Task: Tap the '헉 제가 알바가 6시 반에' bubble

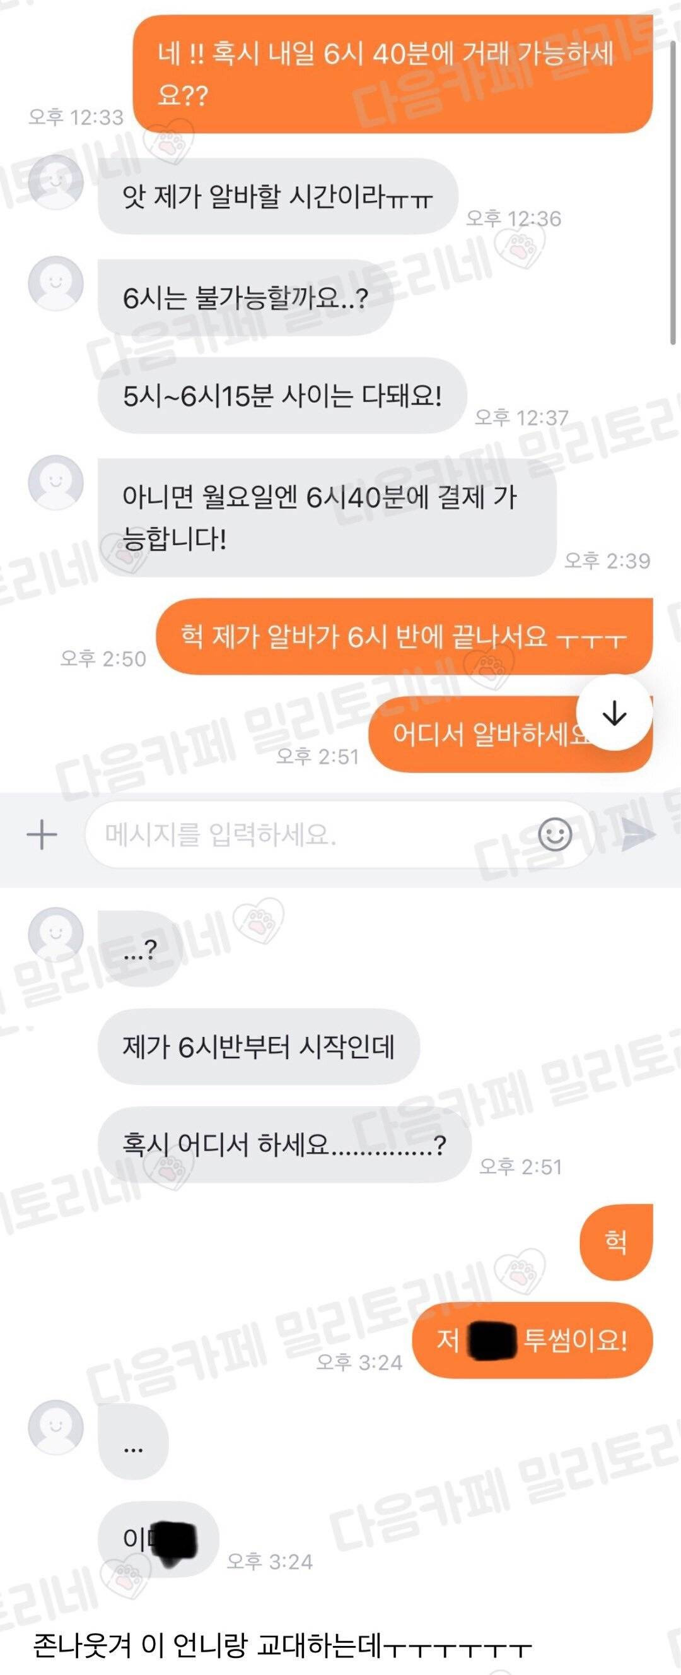Action: coord(404,636)
